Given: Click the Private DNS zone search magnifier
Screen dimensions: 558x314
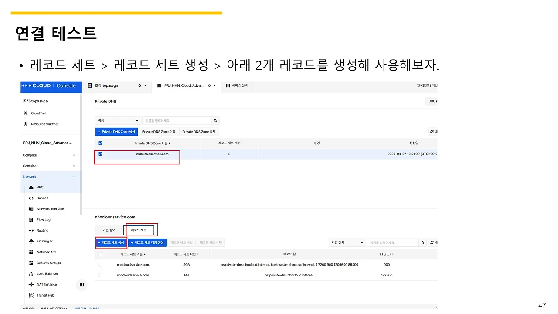Looking at the screenshot, I should pyautogui.click(x=215, y=121).
